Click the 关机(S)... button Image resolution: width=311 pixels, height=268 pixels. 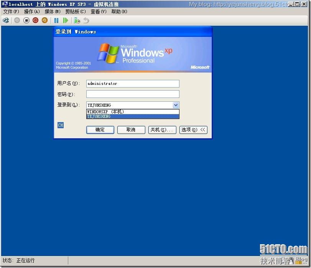(x=162, y=130)
